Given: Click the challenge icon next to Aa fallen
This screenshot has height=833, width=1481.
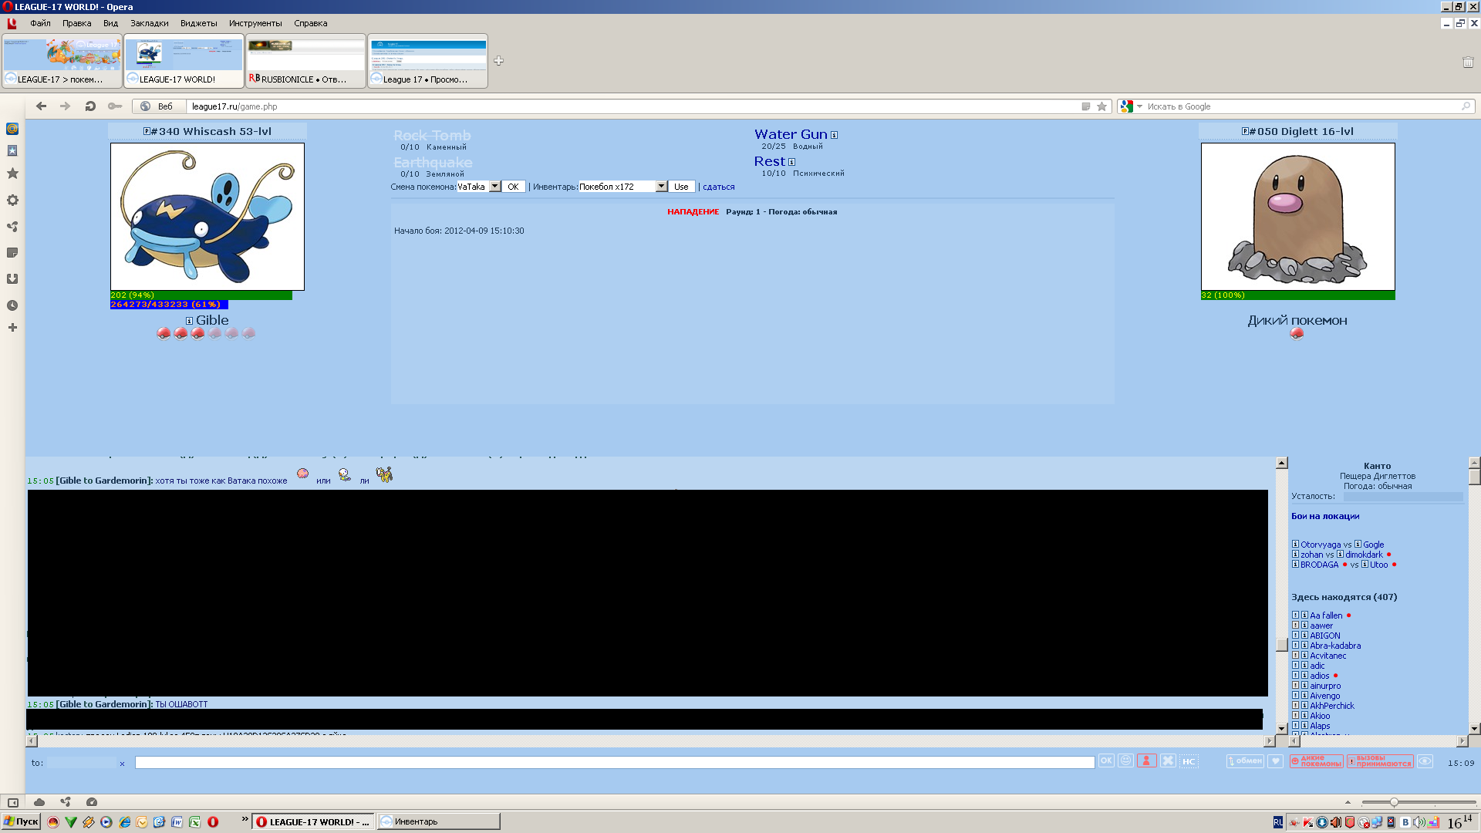Looking at the screenshot, I should click(1295, 615).
